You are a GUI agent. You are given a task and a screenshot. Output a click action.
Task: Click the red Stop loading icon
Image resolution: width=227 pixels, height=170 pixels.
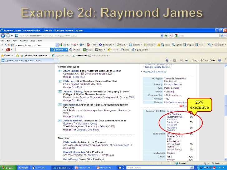point(171,35)
